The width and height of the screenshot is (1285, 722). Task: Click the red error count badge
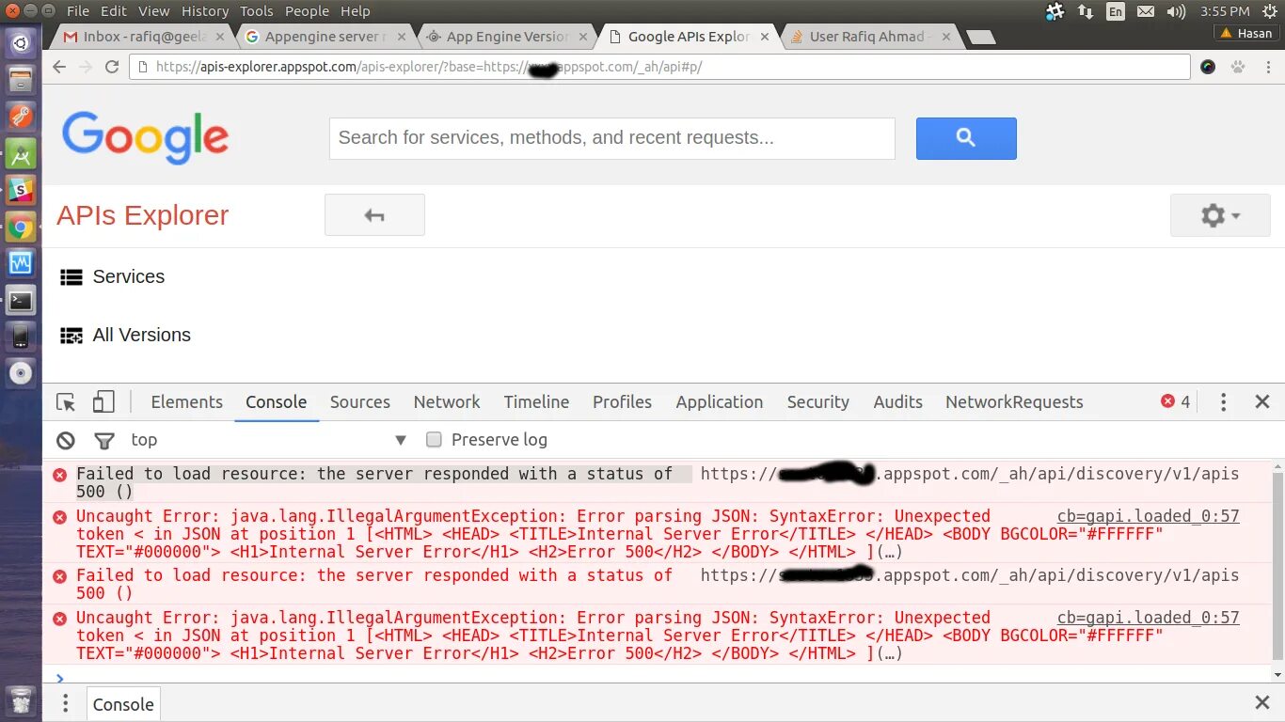point(1175,401)
